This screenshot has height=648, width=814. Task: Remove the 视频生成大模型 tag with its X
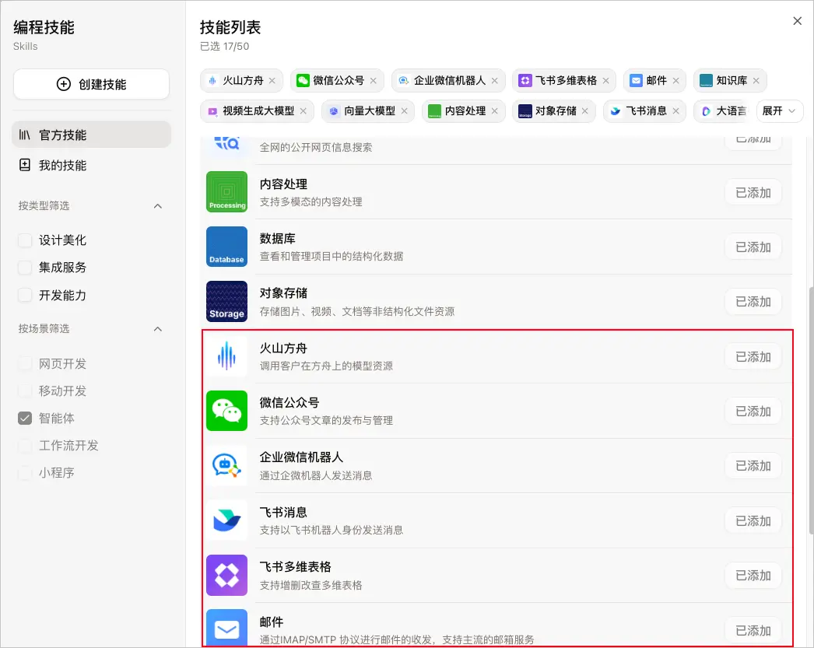(303, 111)
